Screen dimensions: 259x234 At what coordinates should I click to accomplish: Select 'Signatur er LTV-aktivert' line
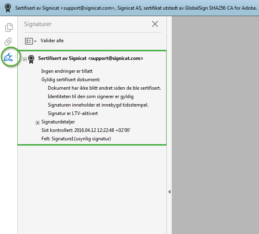point(73,113)
